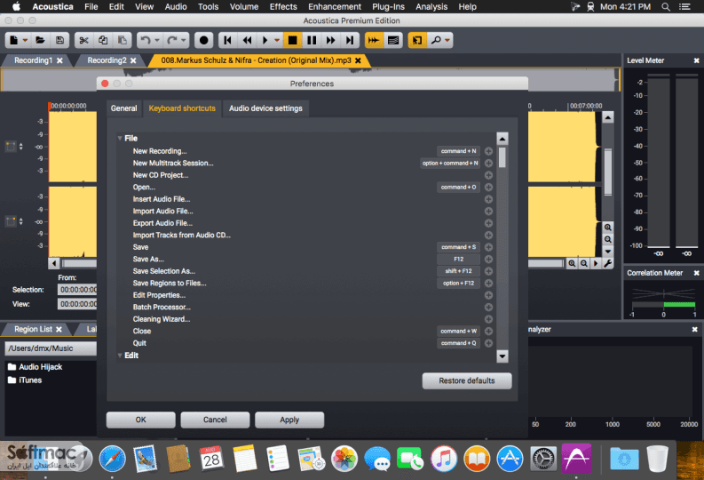Click the Stop playback button
The image size is (704, 480).
click(x=292, y=41)
